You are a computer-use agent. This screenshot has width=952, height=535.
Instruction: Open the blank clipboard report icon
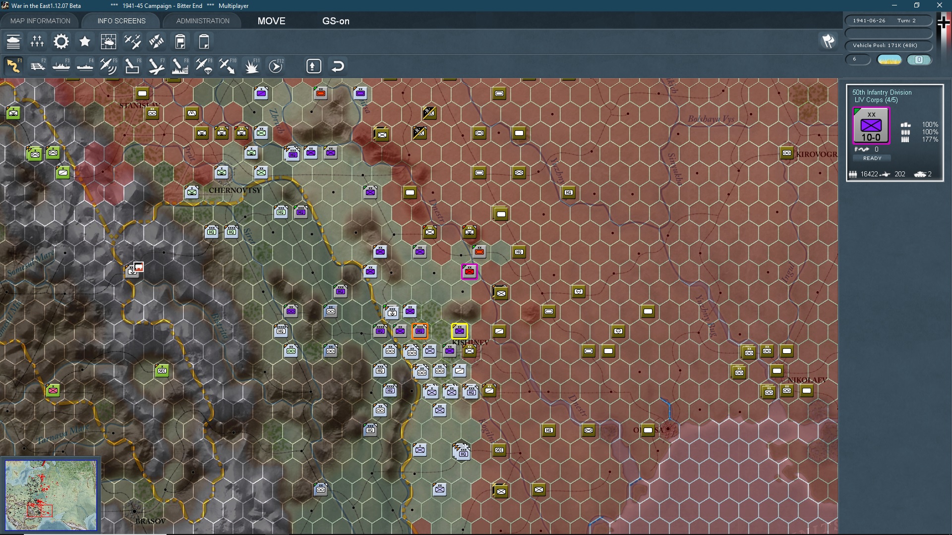[x=204, y=42]
